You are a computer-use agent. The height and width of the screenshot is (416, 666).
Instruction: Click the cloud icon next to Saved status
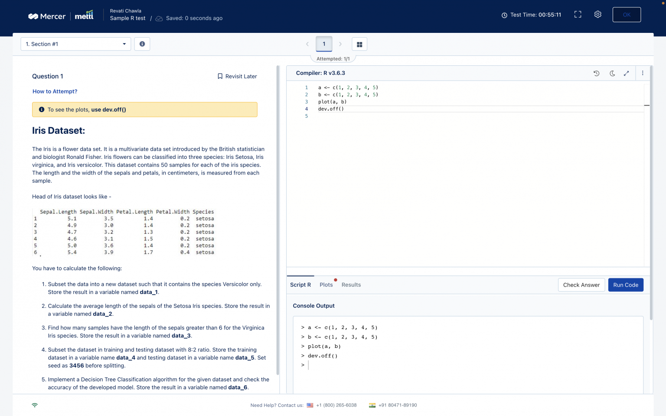(x=159, y=18)
